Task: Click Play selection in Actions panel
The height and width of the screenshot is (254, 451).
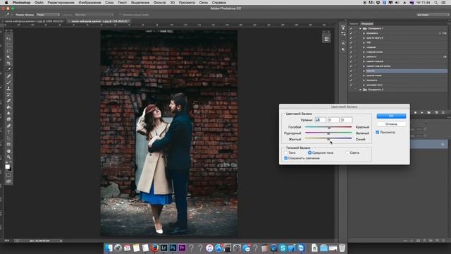Action: pyautogui.click(x=421, y=113)
